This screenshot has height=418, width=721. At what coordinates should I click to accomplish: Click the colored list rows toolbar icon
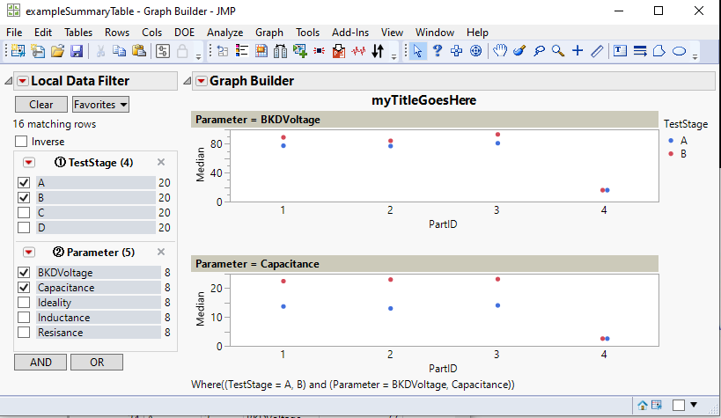(x=242, y=50)
